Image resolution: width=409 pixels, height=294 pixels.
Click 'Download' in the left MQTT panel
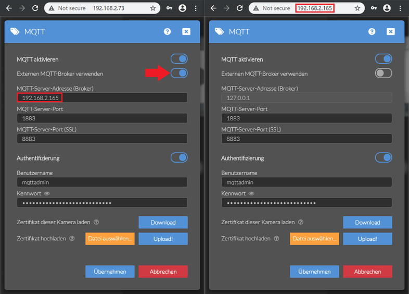tap(163, 223)
